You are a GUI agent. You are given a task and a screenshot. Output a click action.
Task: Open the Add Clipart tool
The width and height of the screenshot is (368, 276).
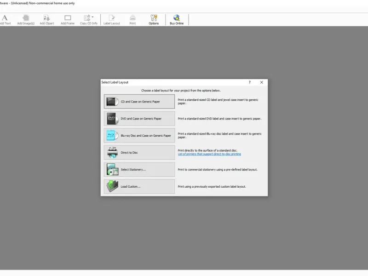47,20
